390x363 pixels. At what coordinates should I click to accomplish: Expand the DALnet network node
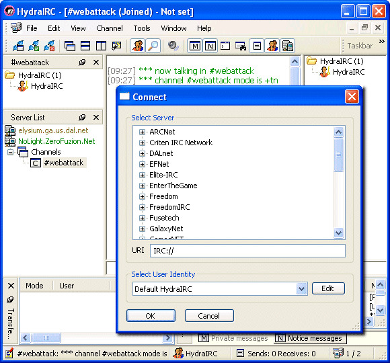point(142,153)
